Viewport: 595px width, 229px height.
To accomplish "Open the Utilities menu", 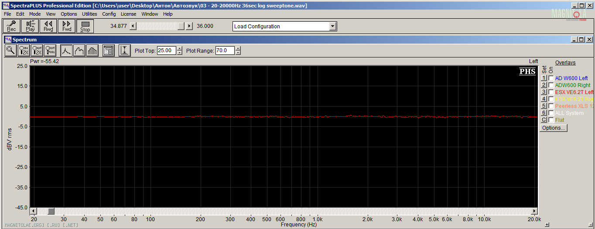I will coord(90,14).
